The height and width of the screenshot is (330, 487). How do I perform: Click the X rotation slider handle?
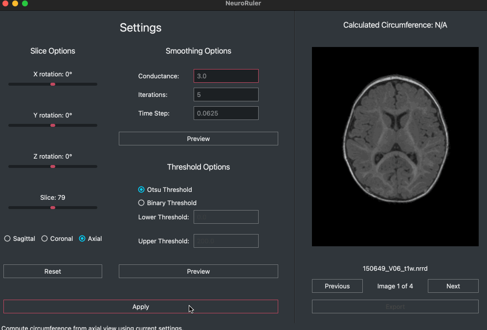[53, 84]
